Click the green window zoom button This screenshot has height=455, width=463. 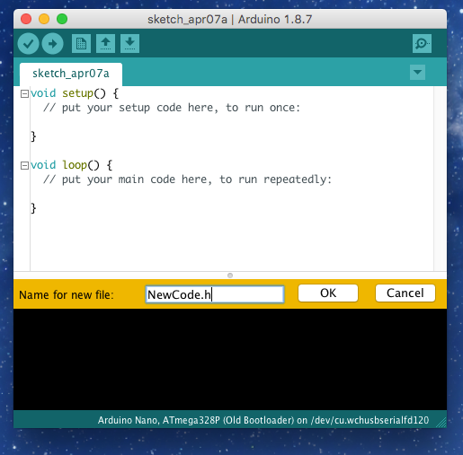(62, 19)
